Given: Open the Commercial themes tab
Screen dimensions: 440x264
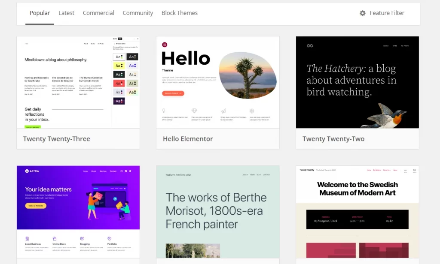Looking at the screenshot, I should (x=98, y=13).
